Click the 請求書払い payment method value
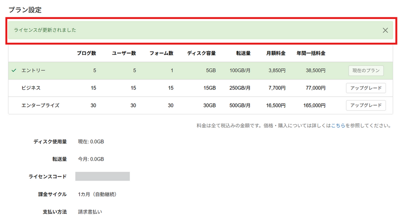The image size is (398, 217). 90,212
